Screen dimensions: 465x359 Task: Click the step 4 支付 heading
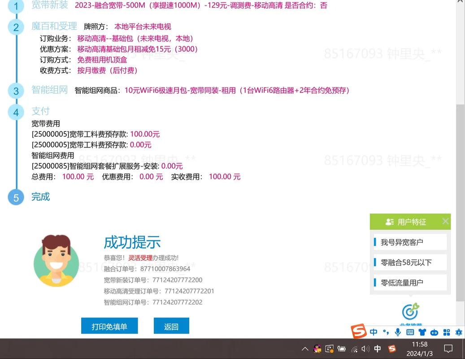pos(41,111)
